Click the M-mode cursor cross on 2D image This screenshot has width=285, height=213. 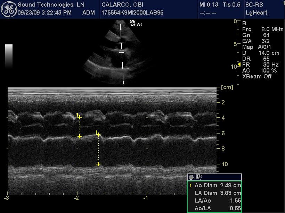[x=122, y=52]
